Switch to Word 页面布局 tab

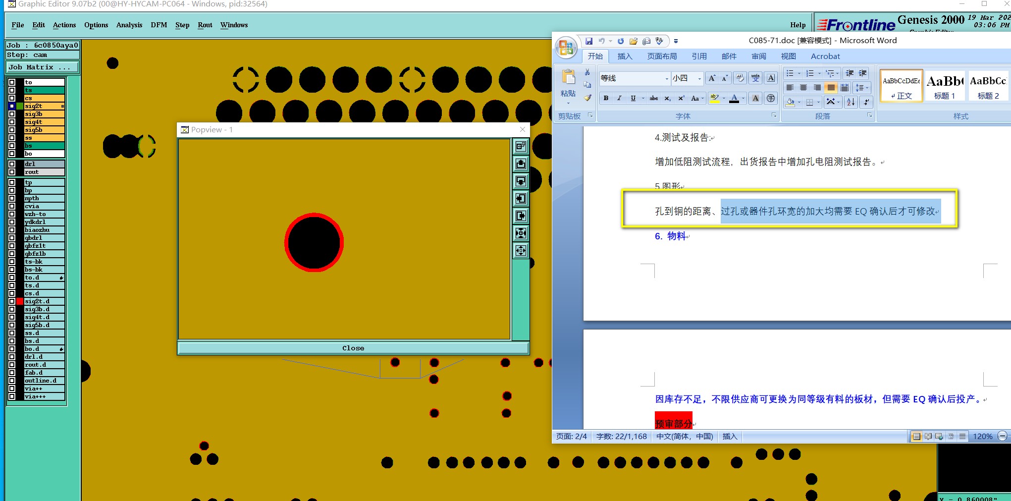(x=662, y=56)
